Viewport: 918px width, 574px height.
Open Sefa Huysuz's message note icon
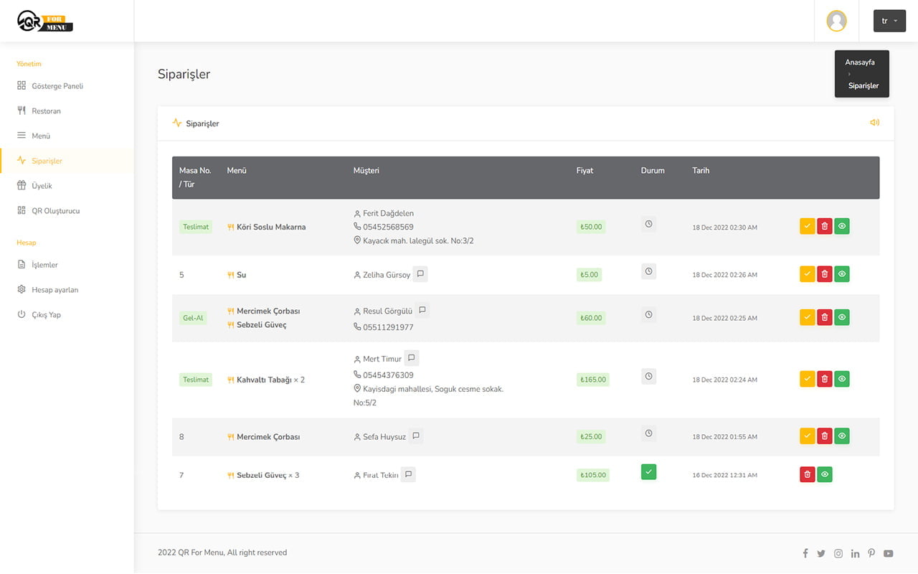[416, 436]
